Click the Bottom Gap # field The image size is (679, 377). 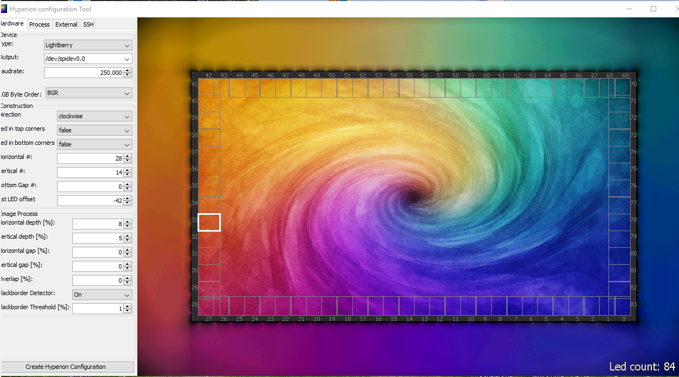tap(90, 187)
